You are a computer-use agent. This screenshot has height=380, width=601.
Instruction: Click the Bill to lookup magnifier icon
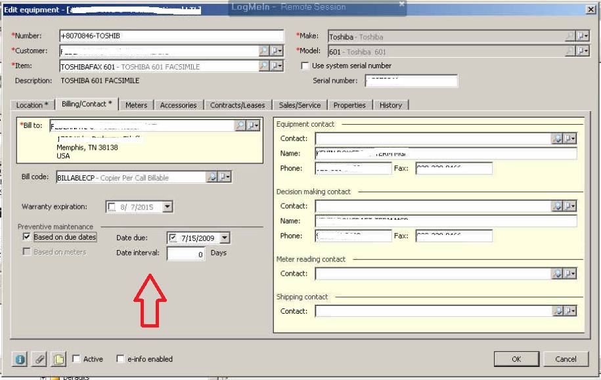point(240,125)
